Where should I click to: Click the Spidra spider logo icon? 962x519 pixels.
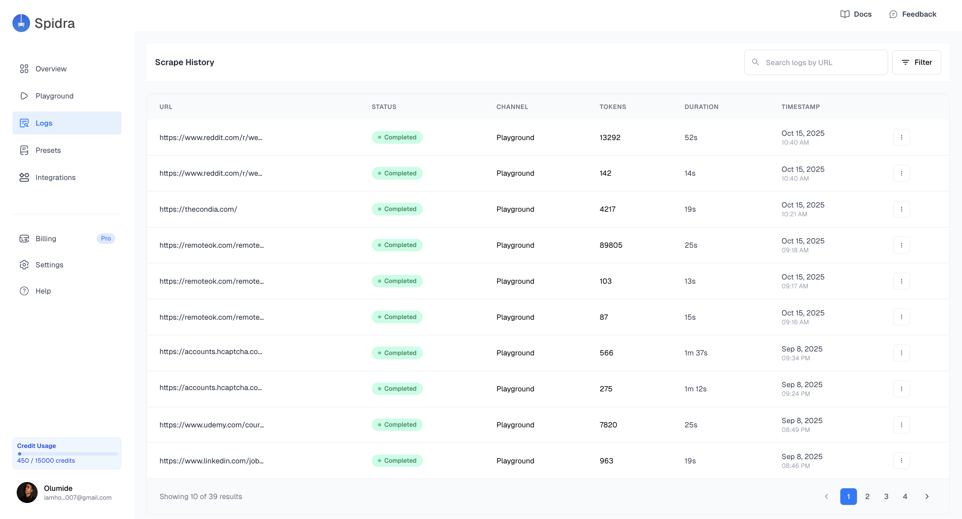click(21, 23)
